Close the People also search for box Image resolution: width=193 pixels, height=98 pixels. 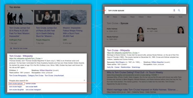coord(84,80)
